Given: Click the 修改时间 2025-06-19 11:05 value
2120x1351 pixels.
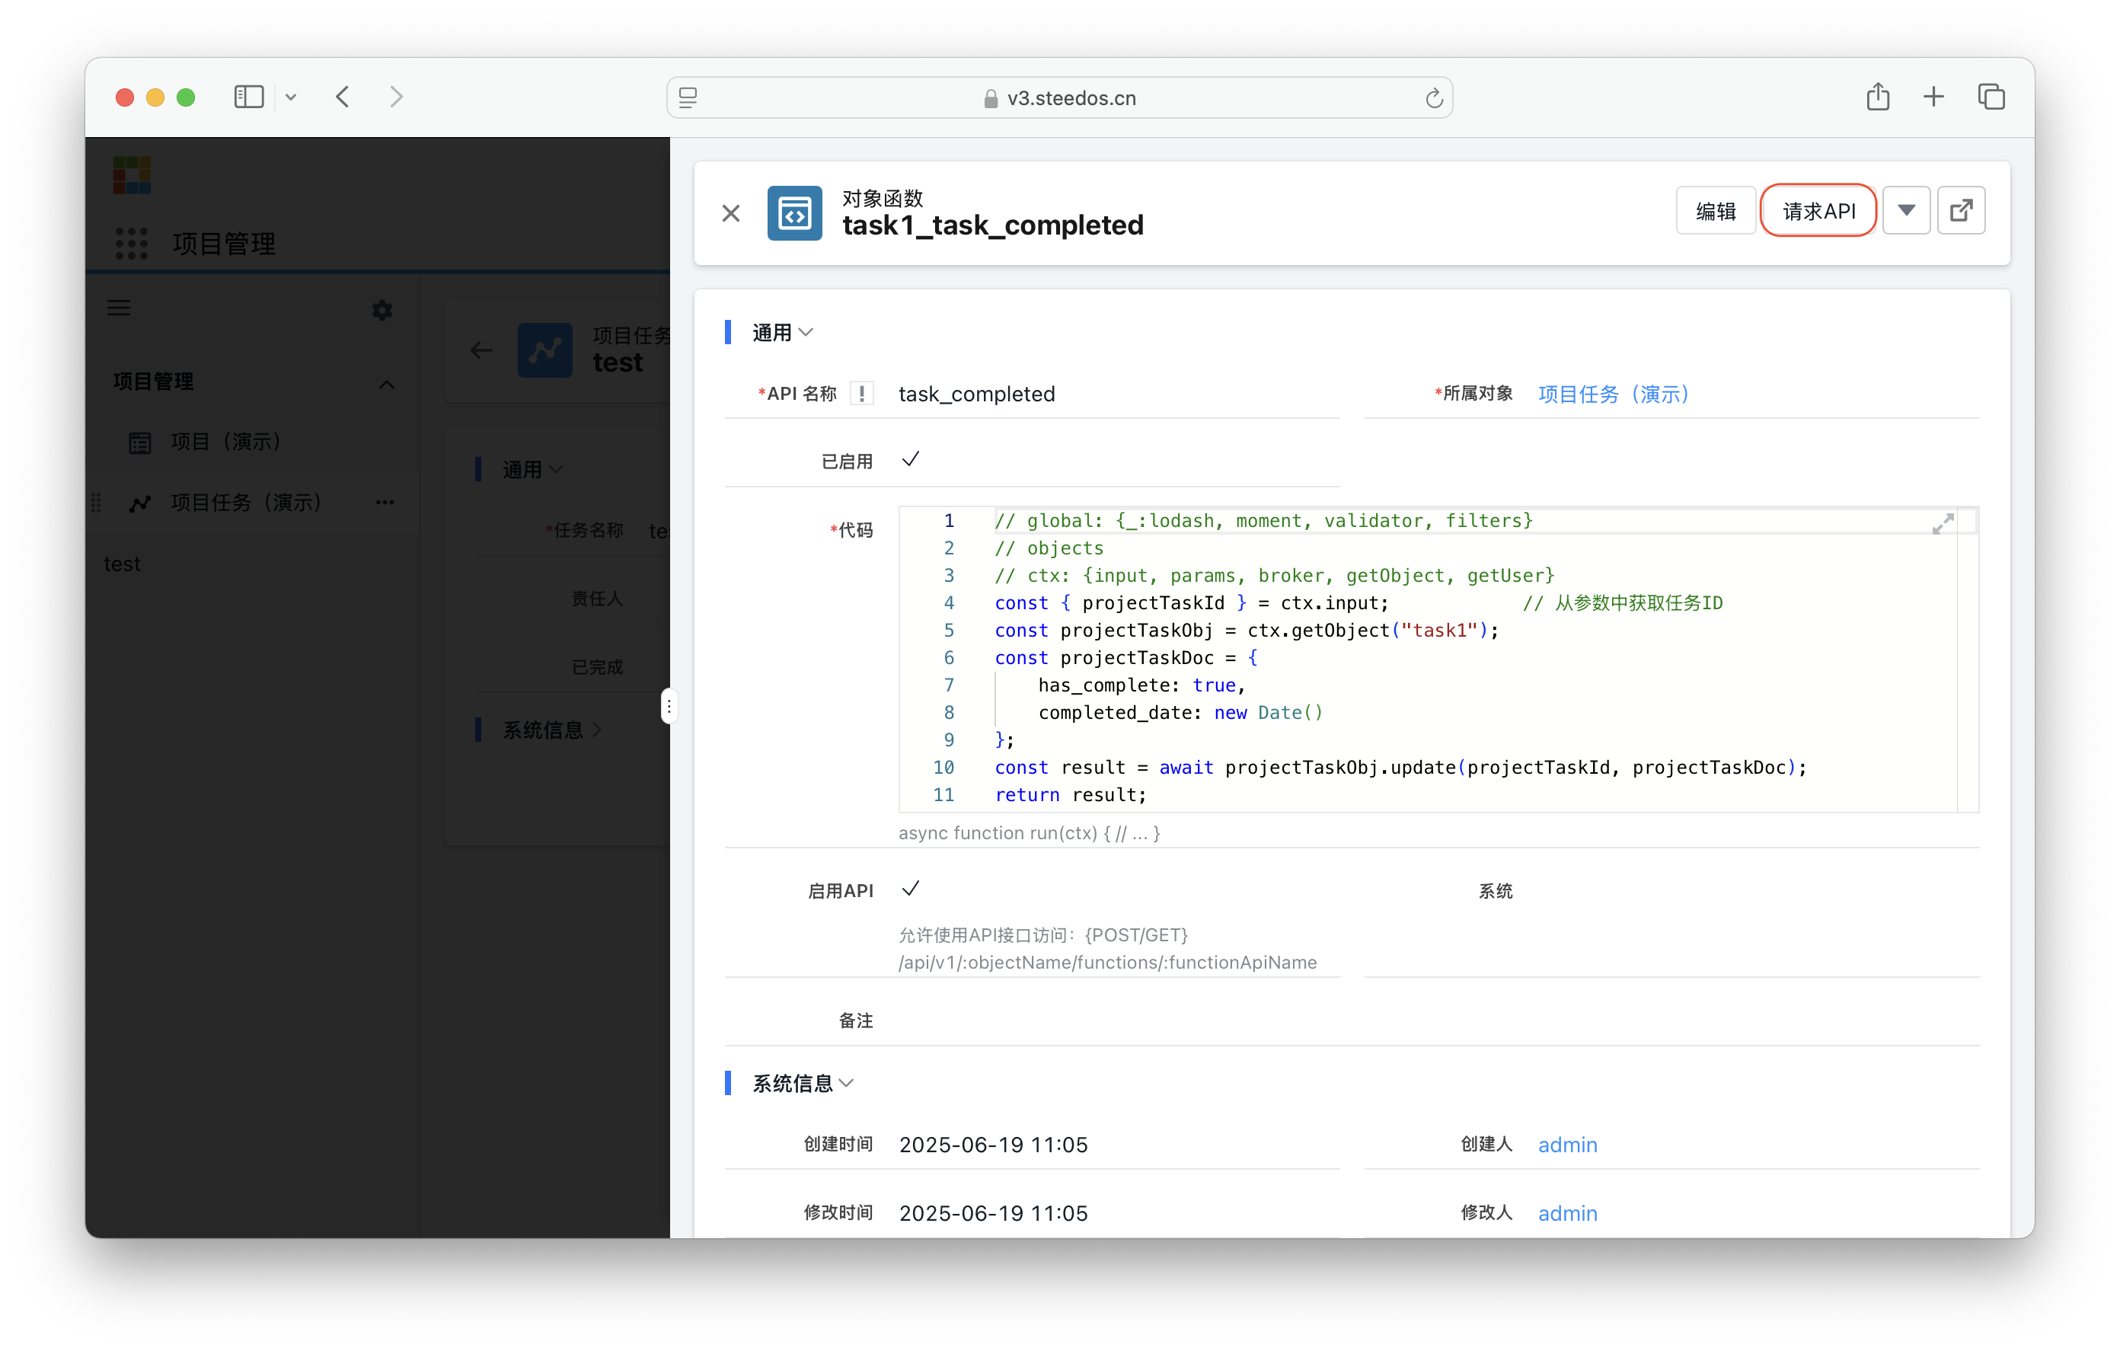Looking at the screenshot, I should [x=993, y=1212].
